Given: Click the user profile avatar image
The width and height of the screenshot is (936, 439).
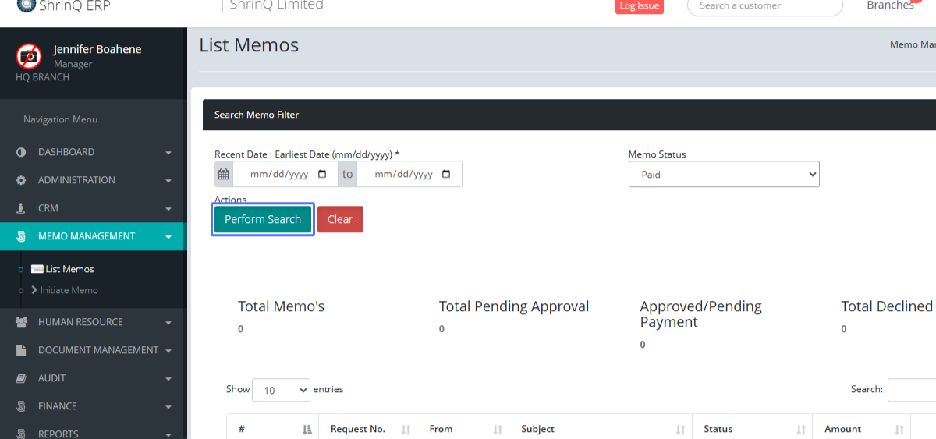Looking at the screenshot, I should click(29, 55).
